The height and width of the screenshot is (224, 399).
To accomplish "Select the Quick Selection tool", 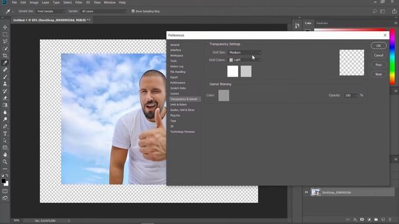I will click(5, 49).
